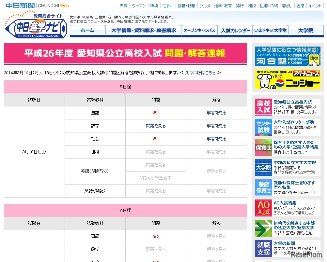Click 解答を見る for 国語 in B日程
Screen dimensions: 327x262
pyautogui.click(x=216, y=112)
